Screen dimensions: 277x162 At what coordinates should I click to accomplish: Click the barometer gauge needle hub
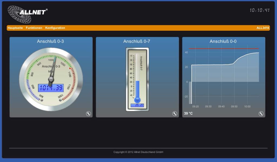(x=51, y=79)
